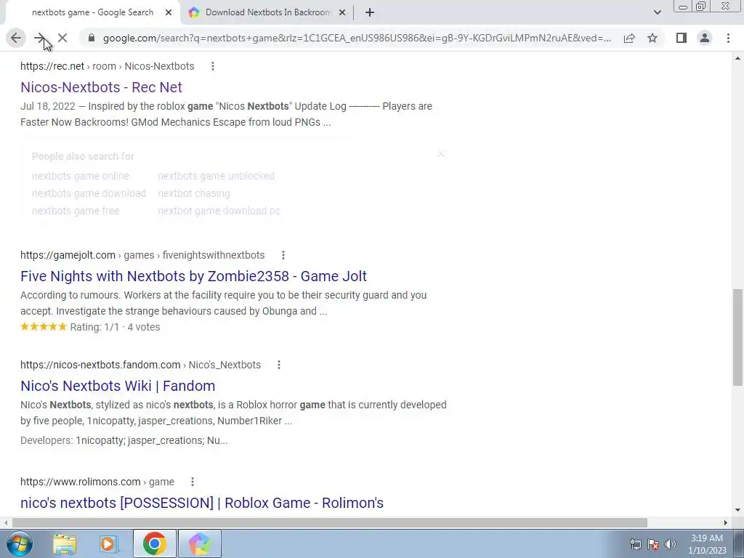The width and height of the screenshot is (744, 558).
Task: Open the network tray icon
Action: click(635, 544)
